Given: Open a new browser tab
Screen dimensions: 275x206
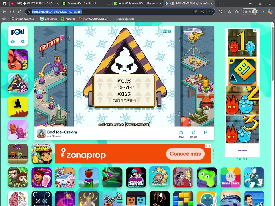Looking at the screenshot, I should tap(219, 3).
